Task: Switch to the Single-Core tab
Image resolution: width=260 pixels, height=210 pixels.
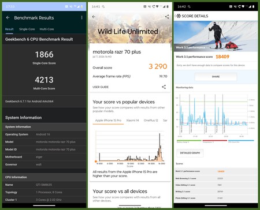Action: [x=27, y=29]
